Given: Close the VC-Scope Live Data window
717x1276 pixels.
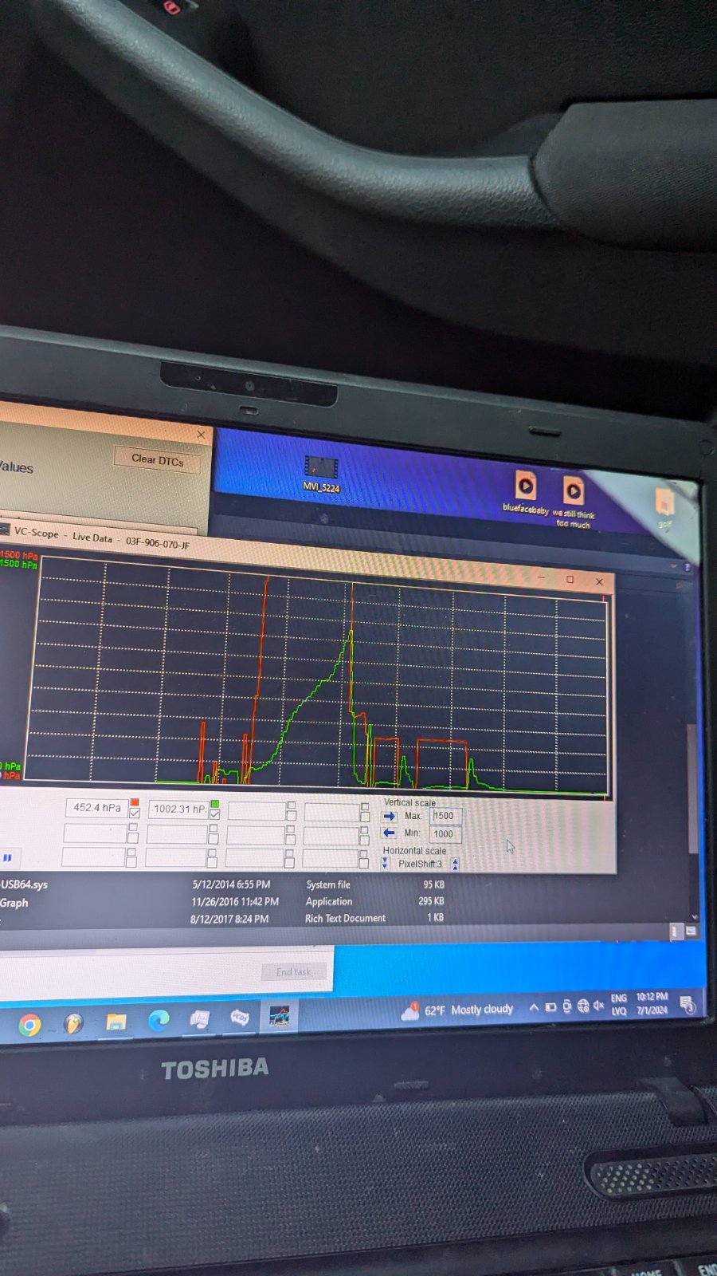Looking at the screenshot, I should [x=599, y=581].
